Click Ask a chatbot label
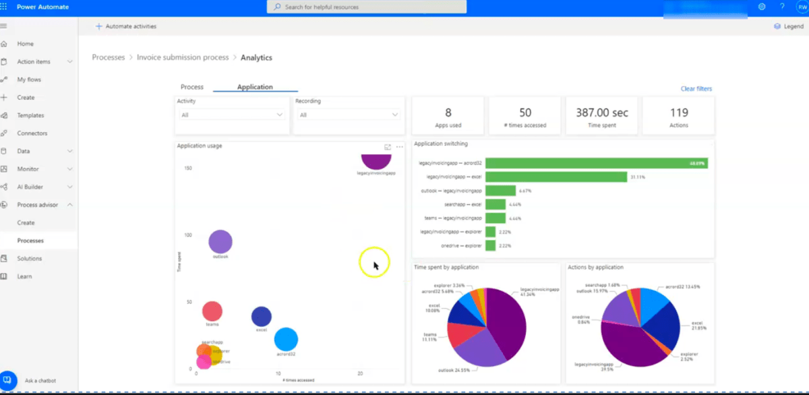Screen dimensions: 809x395 [x=40, y=381]
